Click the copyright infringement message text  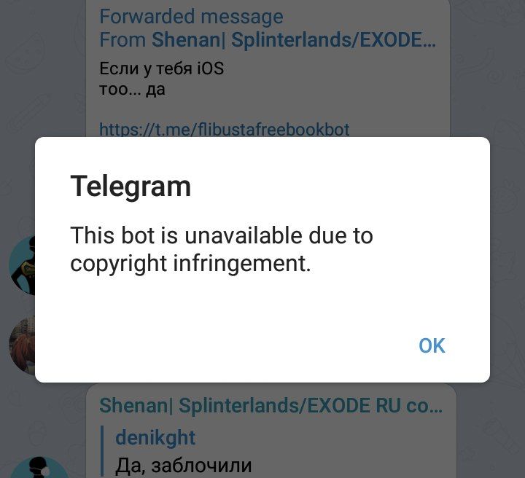click(x=222, y=249)
